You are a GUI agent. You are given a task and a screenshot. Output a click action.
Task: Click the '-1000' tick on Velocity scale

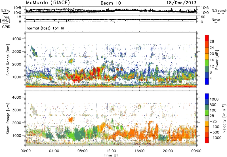216,138
